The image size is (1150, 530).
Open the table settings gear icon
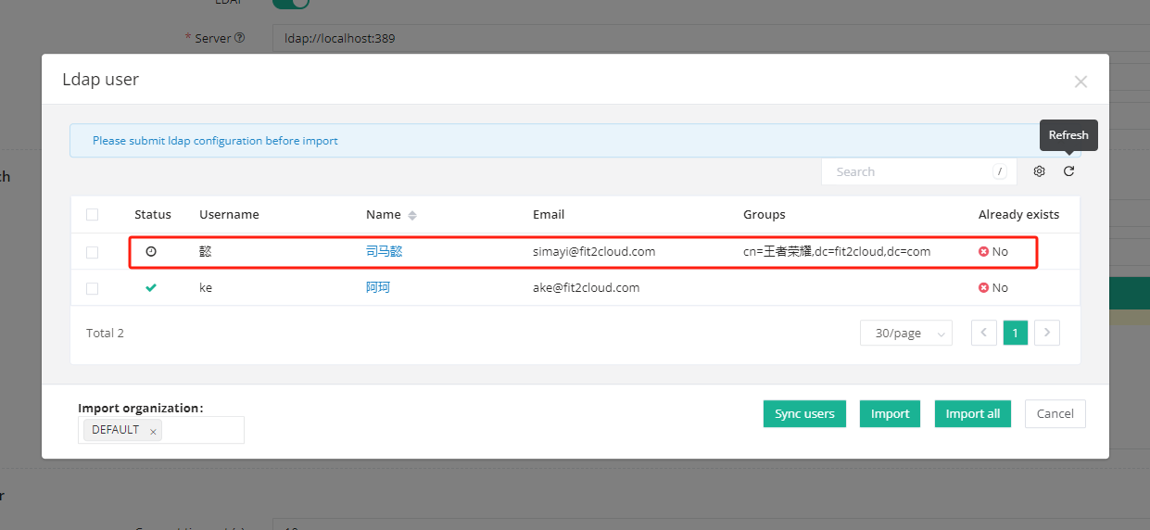[1039, 171]
